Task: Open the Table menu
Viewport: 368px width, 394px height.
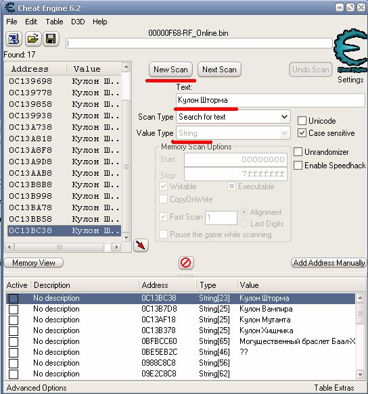Action: [x=54, y=22]
